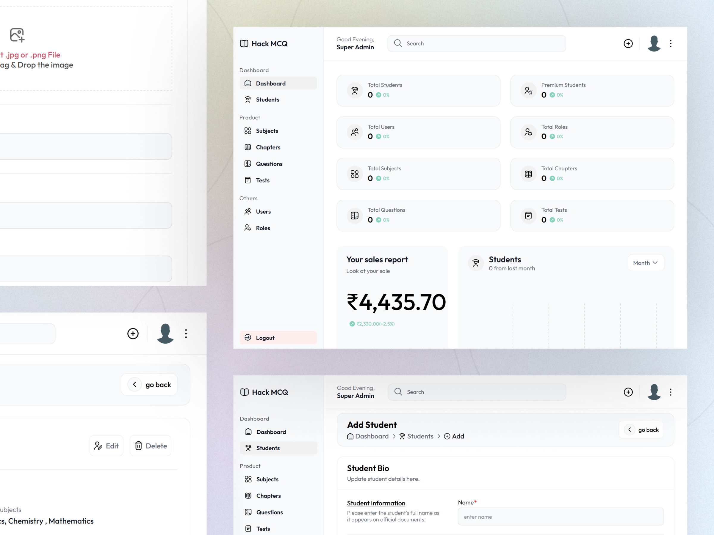Click the Users icon in the sidebar
Viewport: 714px width, 535px height.
pos(248,211)
